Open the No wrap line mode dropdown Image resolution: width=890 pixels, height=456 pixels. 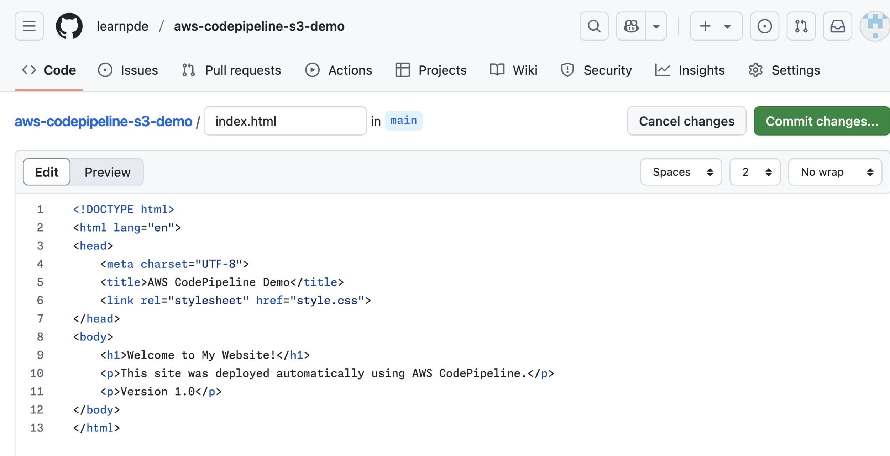(835, 172)
